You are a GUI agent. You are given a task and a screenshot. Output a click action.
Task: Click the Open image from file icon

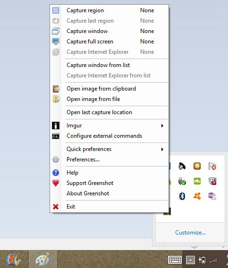pos(56,99)
